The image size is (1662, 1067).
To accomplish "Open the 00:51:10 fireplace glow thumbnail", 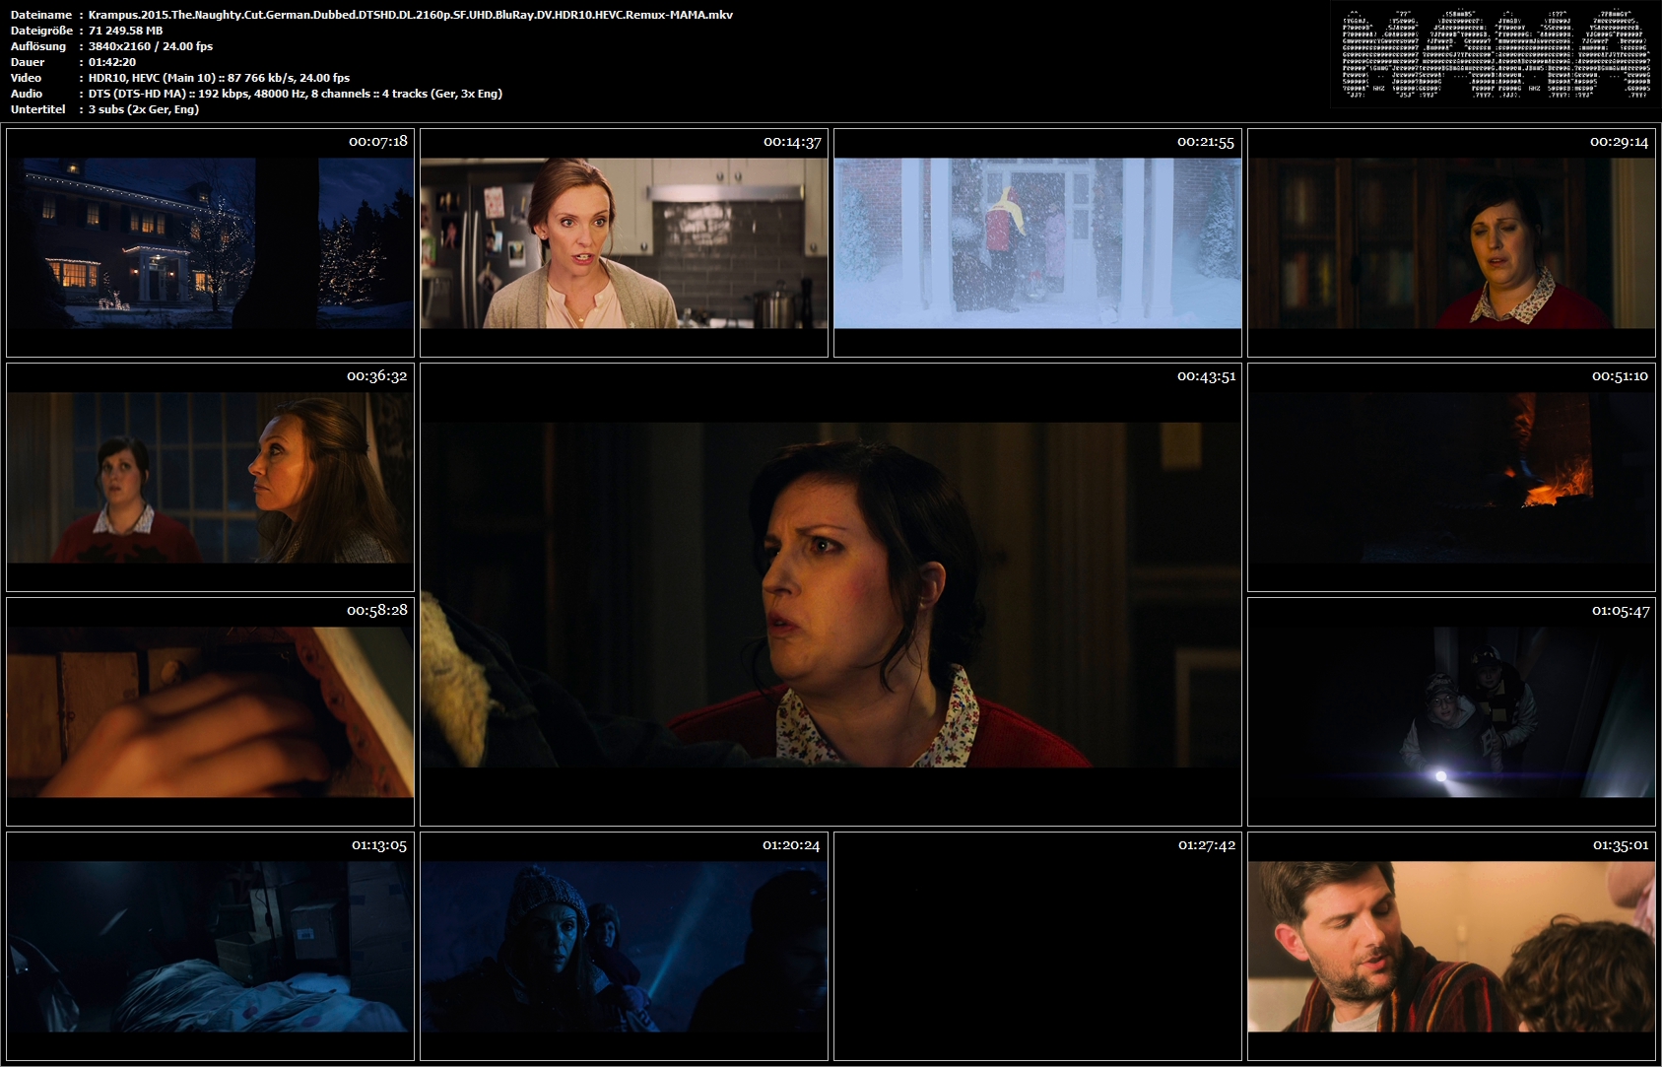I will [1451, 477].
